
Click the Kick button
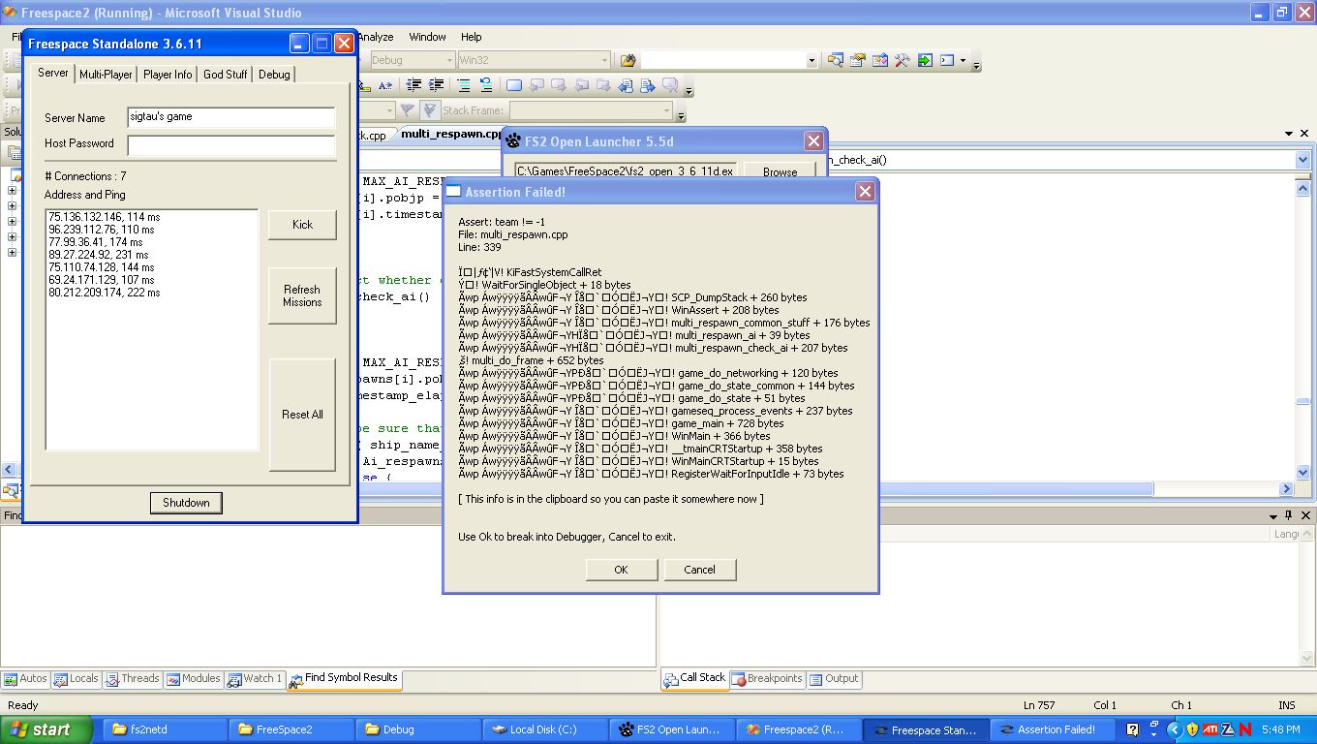[x=302, y=225]
